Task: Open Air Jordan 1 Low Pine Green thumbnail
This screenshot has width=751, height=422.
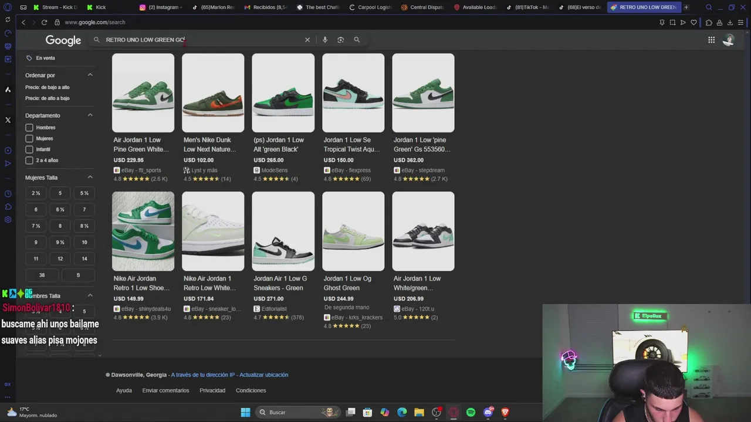Action: pyautogui.click(x=143, y=93)
